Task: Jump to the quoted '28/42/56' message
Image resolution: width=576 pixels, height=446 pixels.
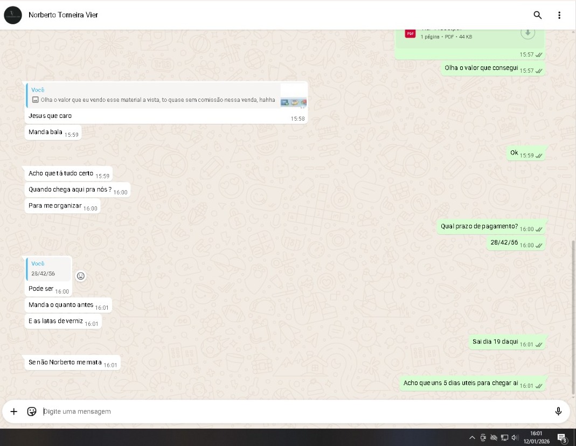Action: point(48,269)
